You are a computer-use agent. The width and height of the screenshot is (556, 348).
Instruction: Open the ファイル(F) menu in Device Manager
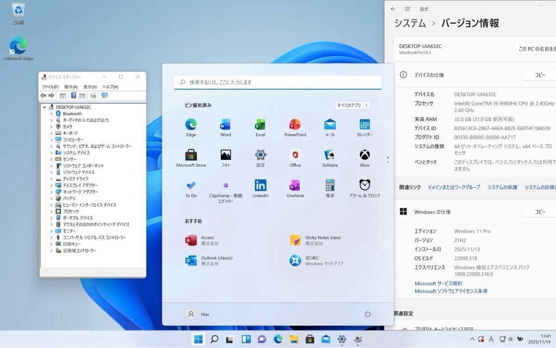pos(50,87)
